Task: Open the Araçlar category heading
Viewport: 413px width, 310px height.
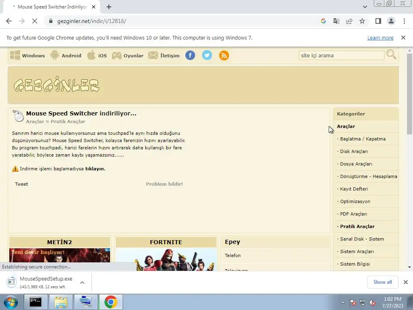Action: [x=346, y=126]
